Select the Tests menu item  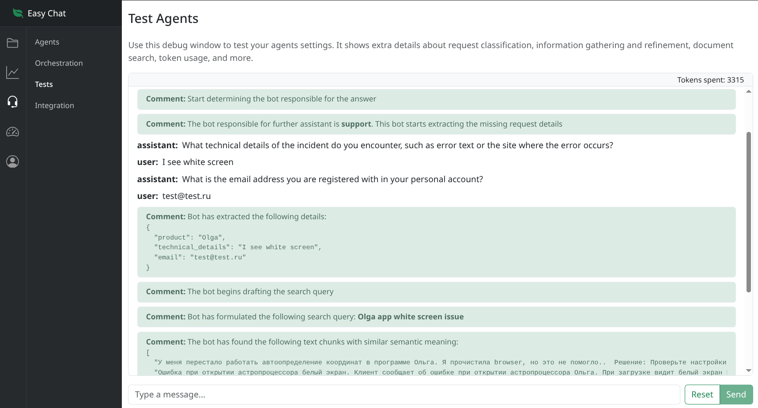point(44,84)
